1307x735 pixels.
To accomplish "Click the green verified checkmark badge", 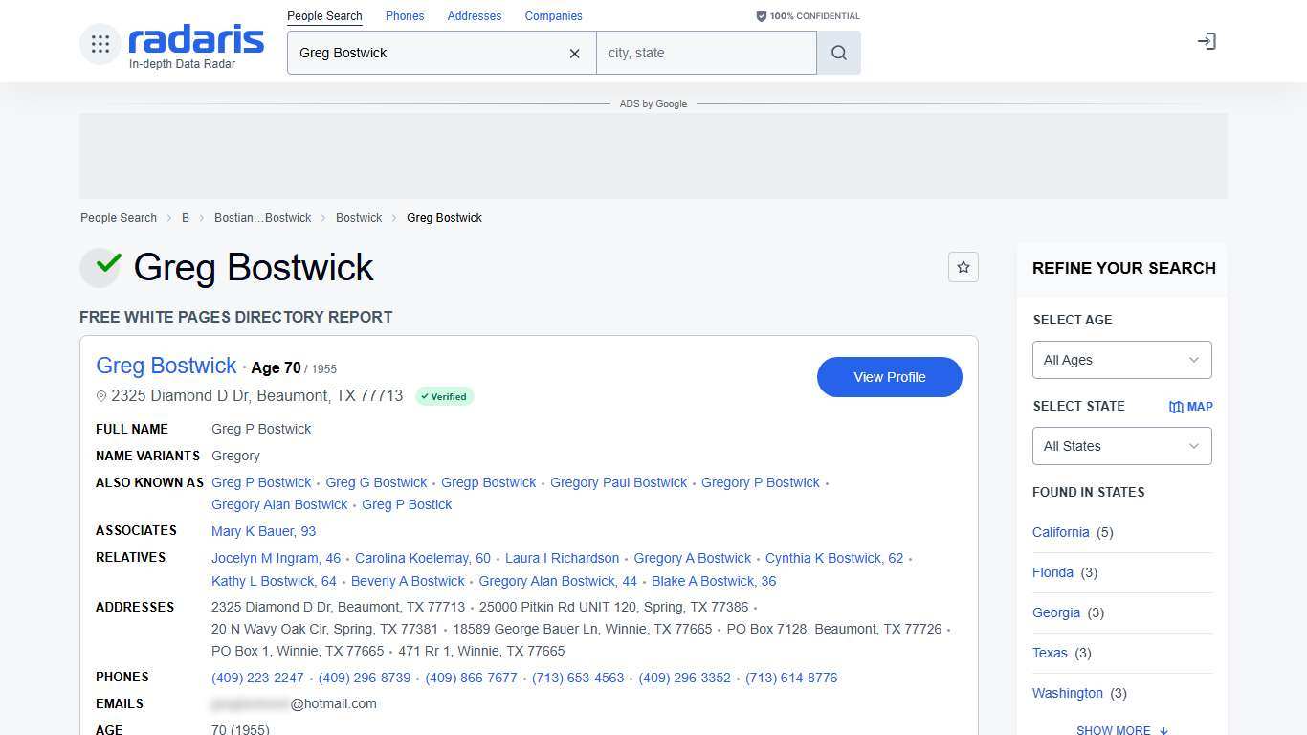I will point(100,267).
